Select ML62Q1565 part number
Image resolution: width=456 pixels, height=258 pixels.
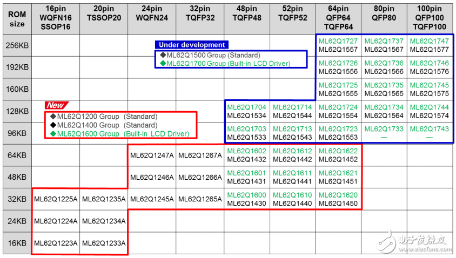click(384, 93)
